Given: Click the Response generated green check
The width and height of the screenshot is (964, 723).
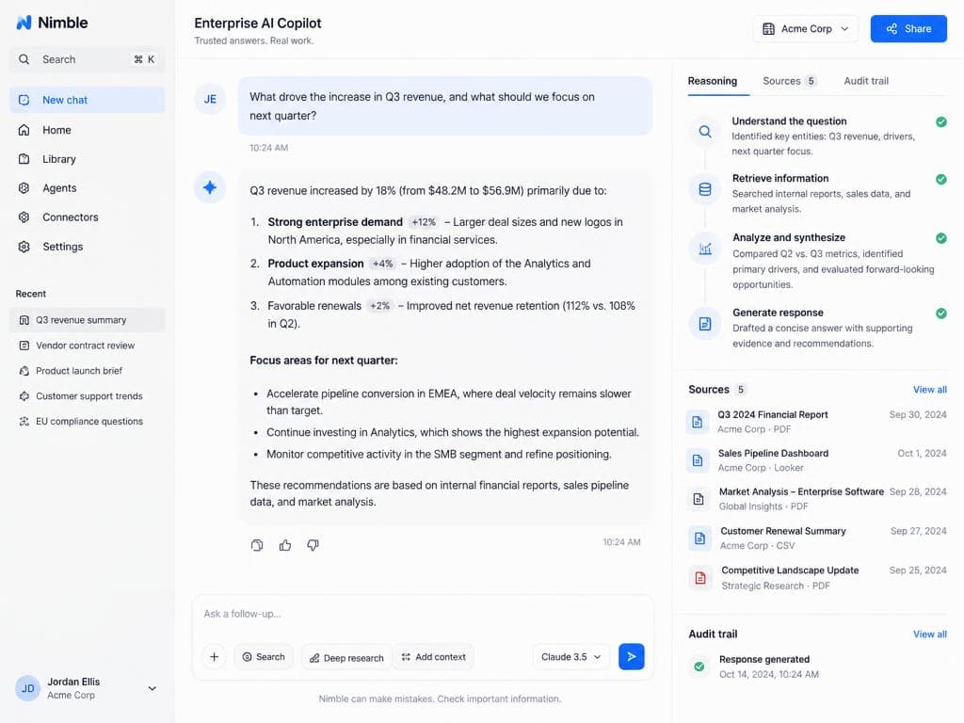Looking at the screenshot, I should coord(699,667).
